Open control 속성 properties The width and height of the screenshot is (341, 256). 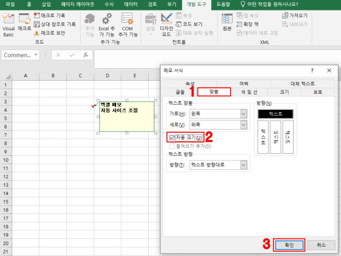tap(184, 16)
